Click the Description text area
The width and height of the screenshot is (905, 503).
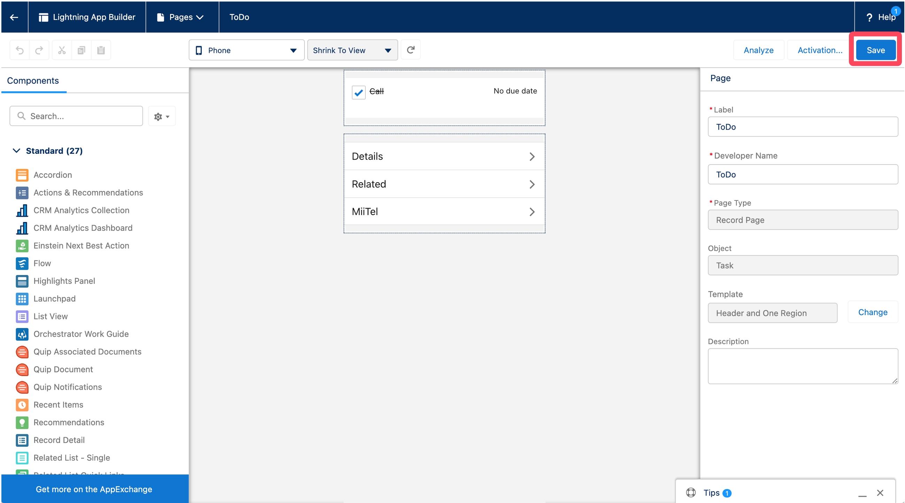click(803, 366)
